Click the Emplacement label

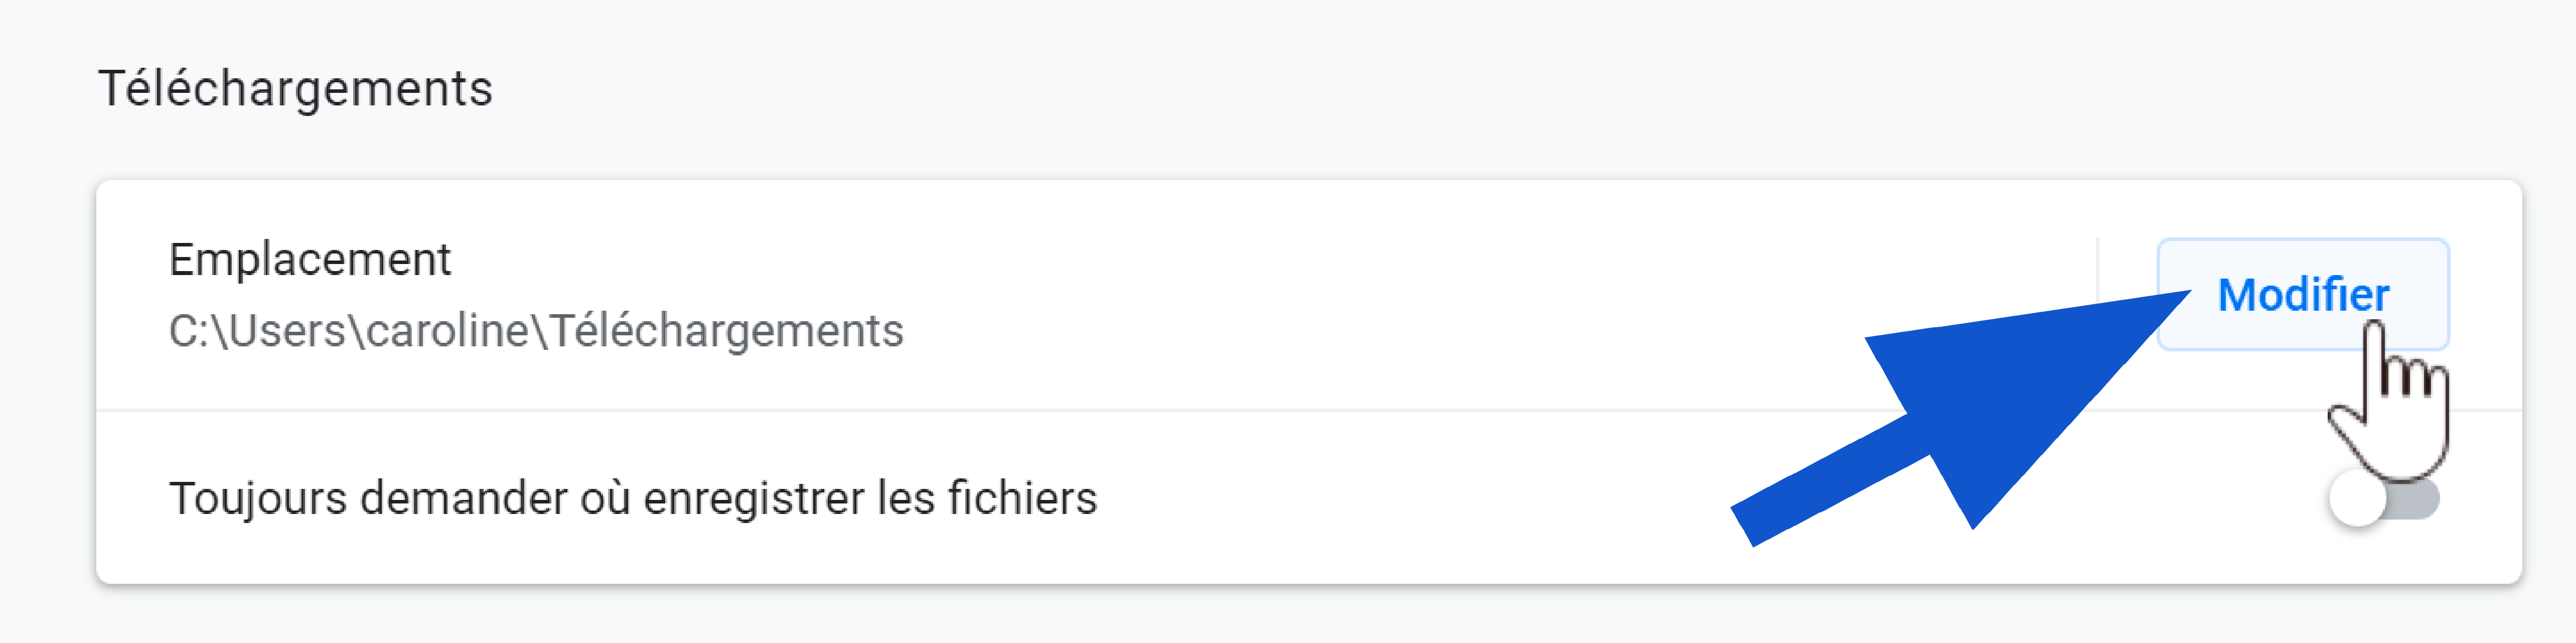click(310, 260)
